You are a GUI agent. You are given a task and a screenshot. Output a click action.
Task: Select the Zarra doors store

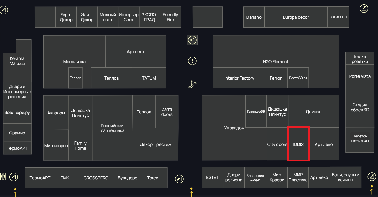(x=167, y=112)
